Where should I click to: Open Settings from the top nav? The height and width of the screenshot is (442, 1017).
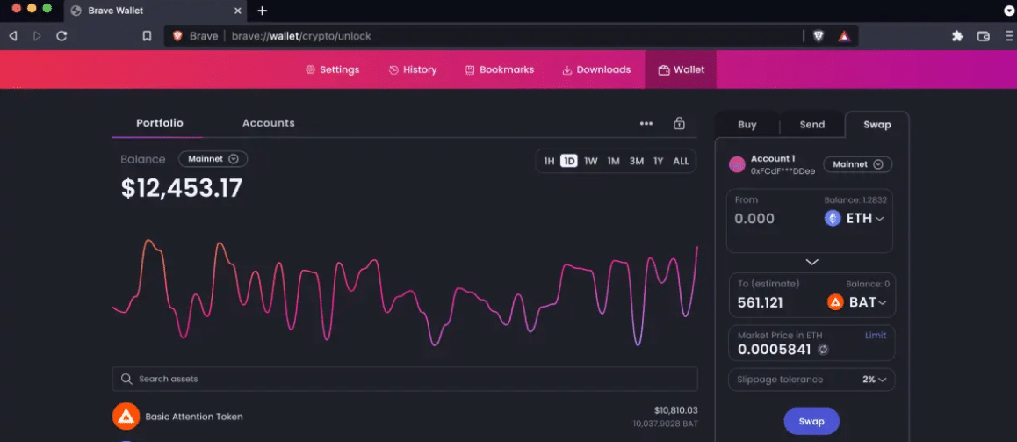[332, 69]
